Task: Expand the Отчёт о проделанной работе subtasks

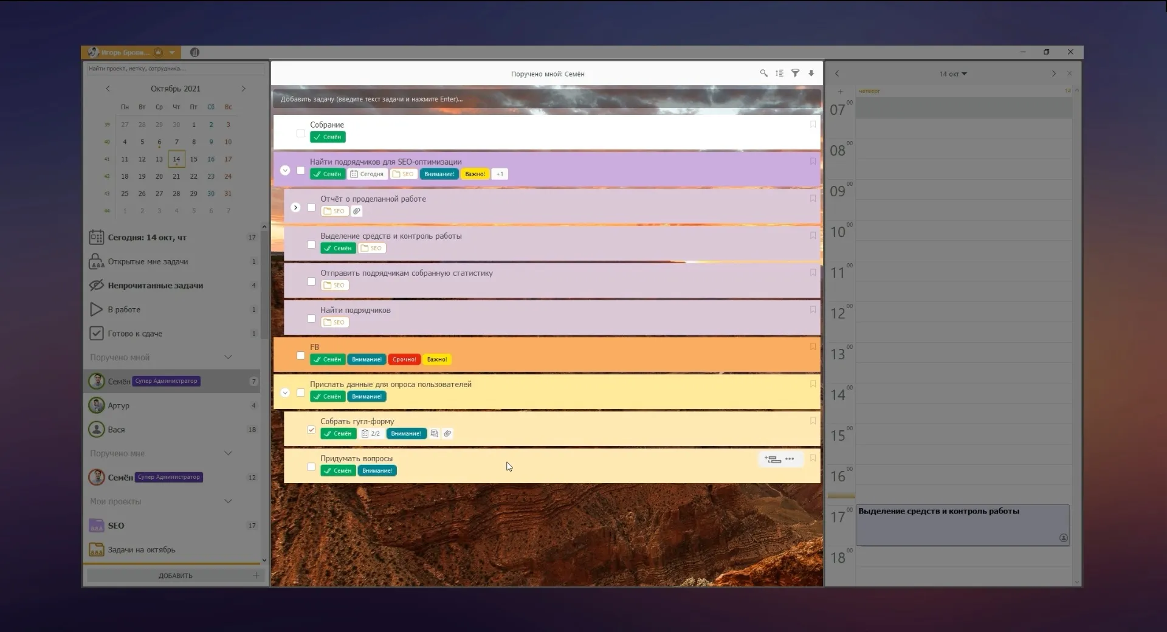Action: point(295,208)
